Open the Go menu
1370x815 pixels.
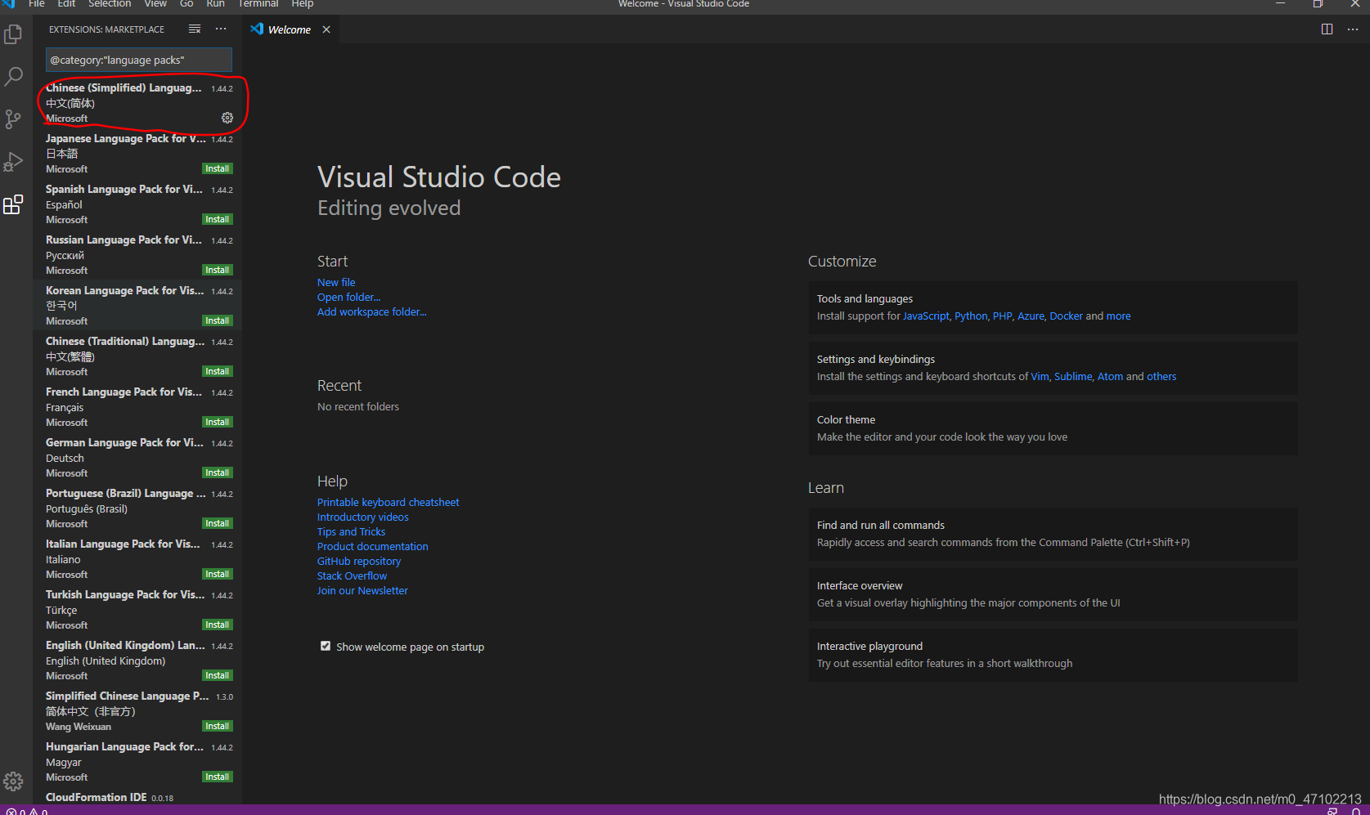[x=186, y=4]
